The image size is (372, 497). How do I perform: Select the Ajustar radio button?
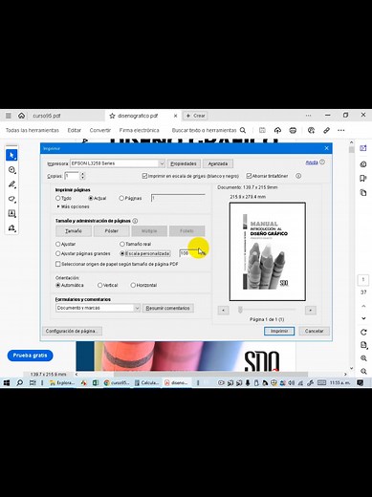58,244
